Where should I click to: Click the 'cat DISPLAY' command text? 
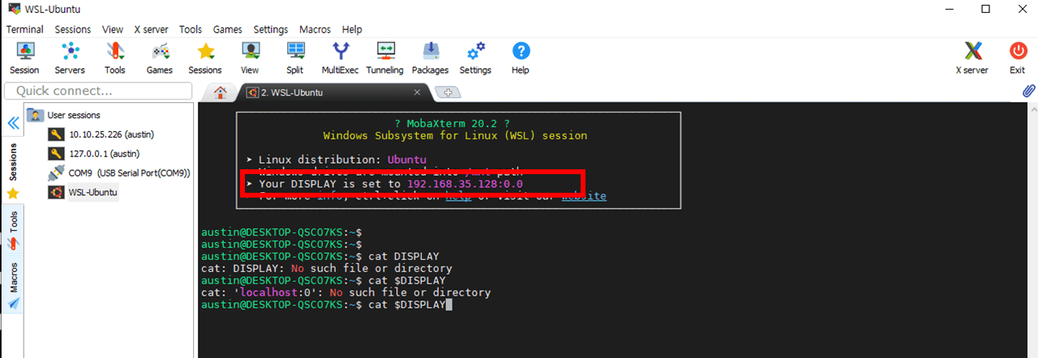404,257
